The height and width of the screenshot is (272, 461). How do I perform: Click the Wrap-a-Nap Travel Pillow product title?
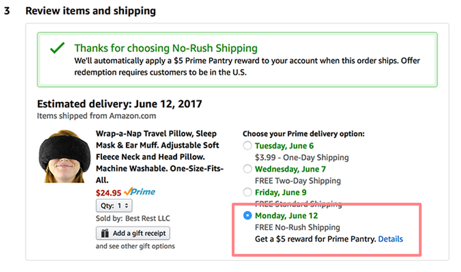[x=159, y=156]
